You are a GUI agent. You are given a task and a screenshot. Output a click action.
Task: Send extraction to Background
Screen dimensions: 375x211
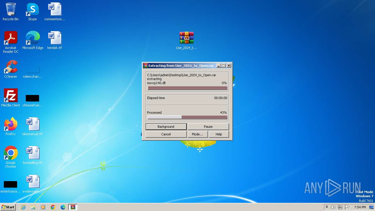pos(166,127)
